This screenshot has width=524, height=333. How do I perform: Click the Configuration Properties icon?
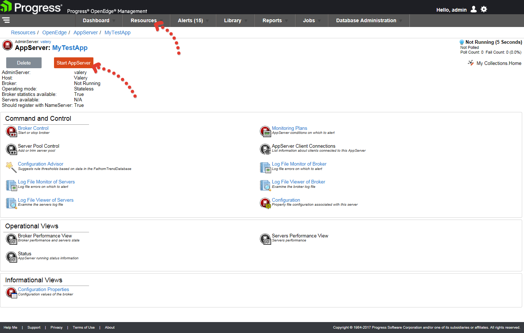pos(11,293)
